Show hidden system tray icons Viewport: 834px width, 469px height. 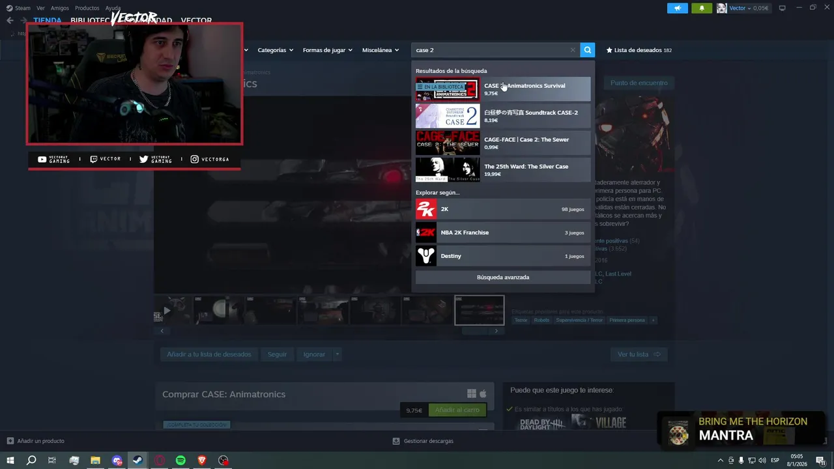tap(720, 461)
